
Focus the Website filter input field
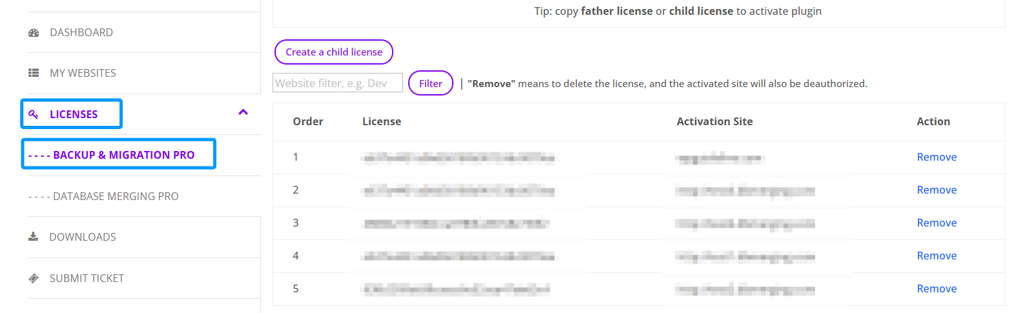click(x=338, y=83)
